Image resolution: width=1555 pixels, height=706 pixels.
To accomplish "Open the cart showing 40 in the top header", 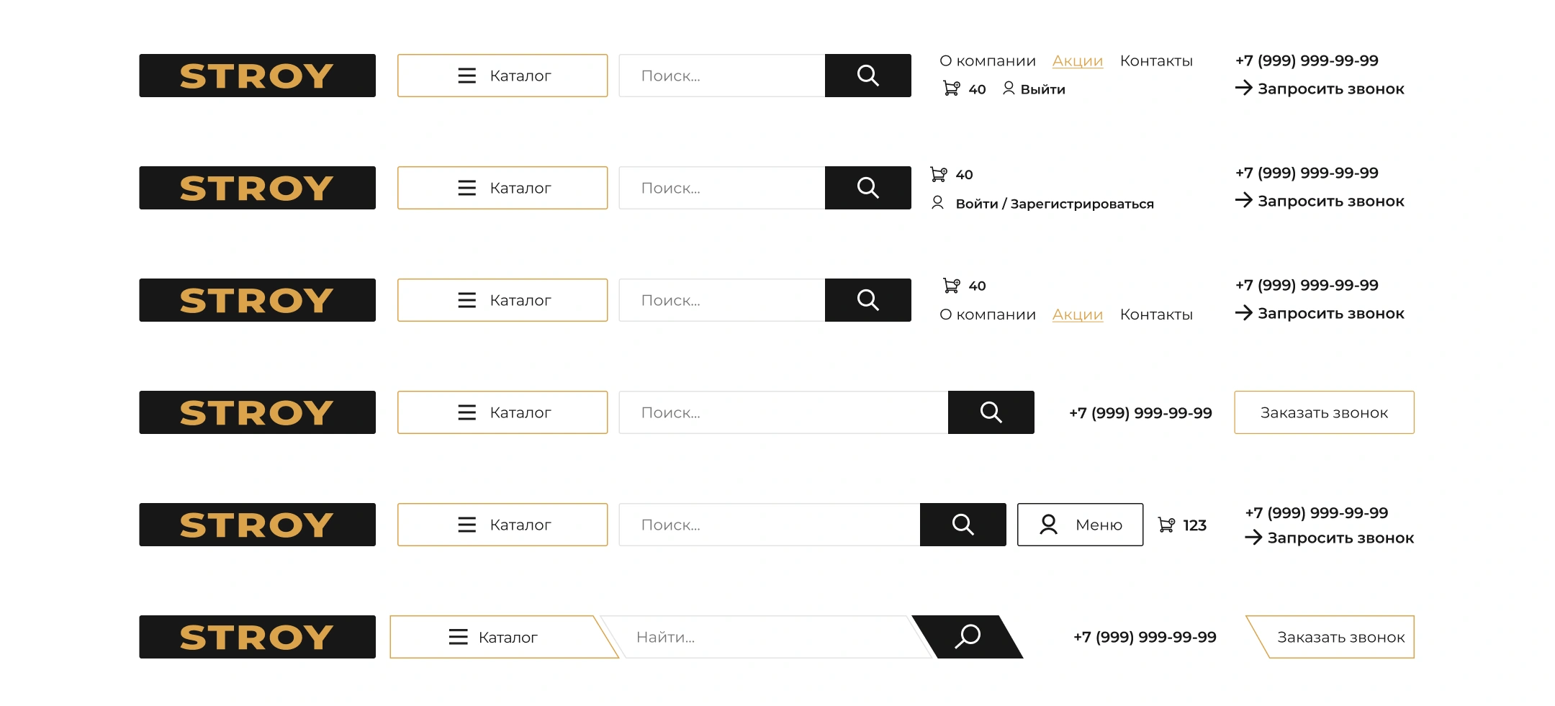I will tap(964, 89).
